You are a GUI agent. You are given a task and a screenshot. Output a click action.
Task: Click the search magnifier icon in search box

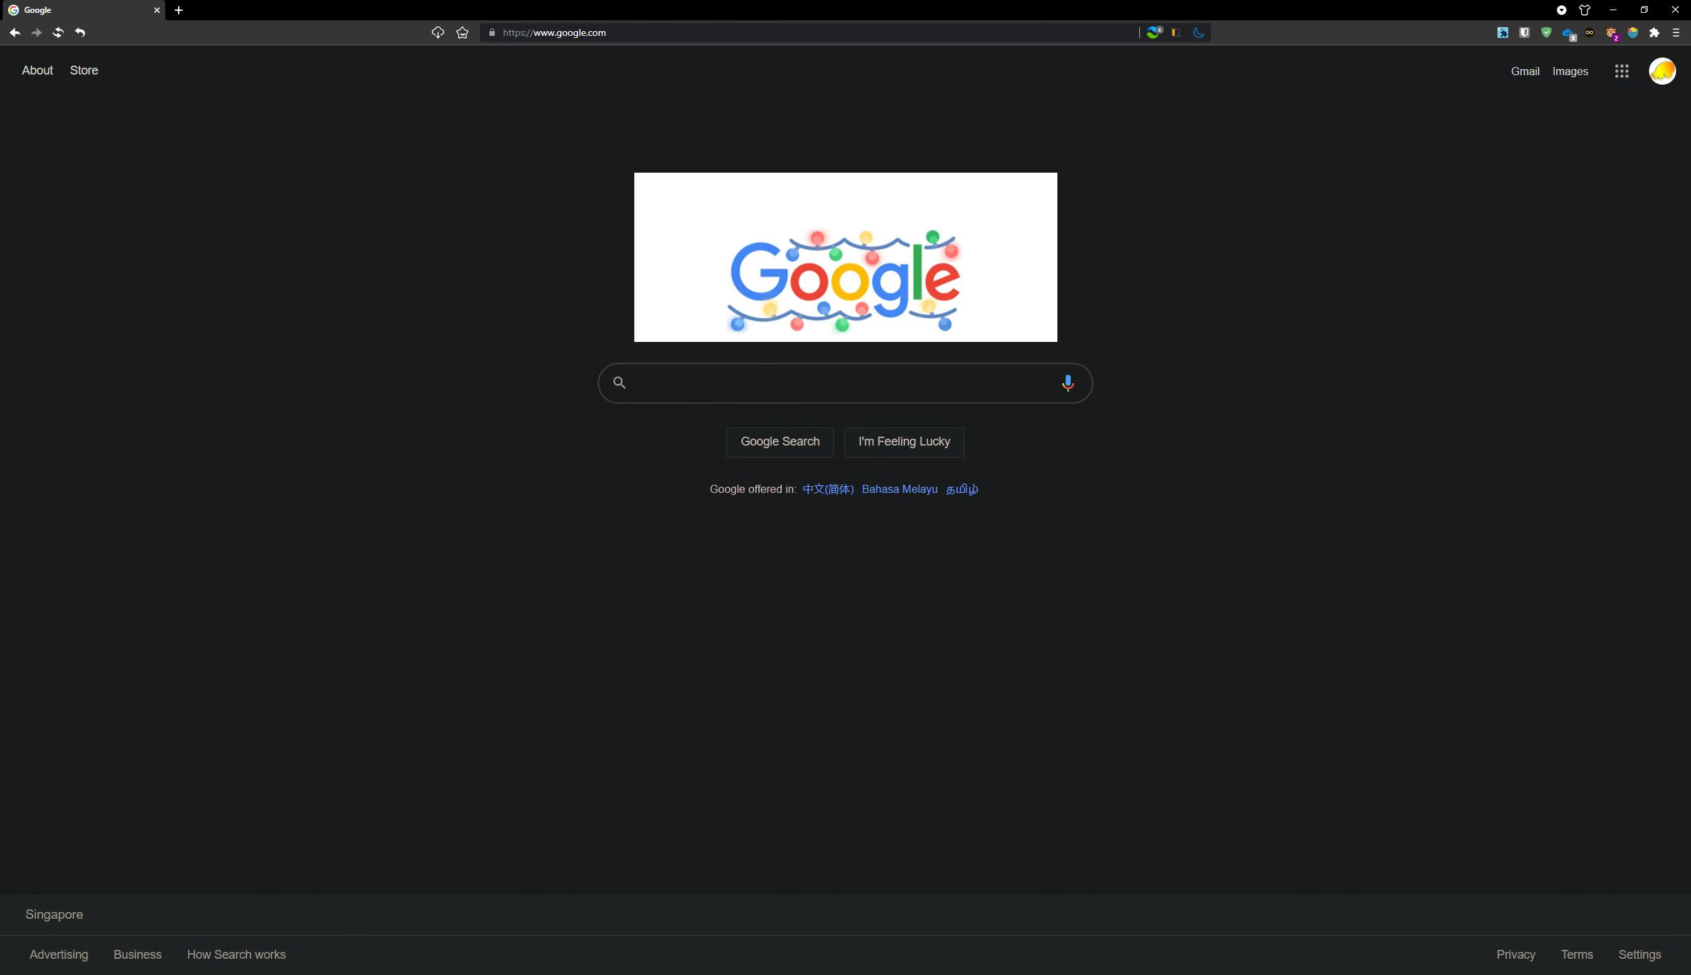pyautogui.click(x=619, y=383)
